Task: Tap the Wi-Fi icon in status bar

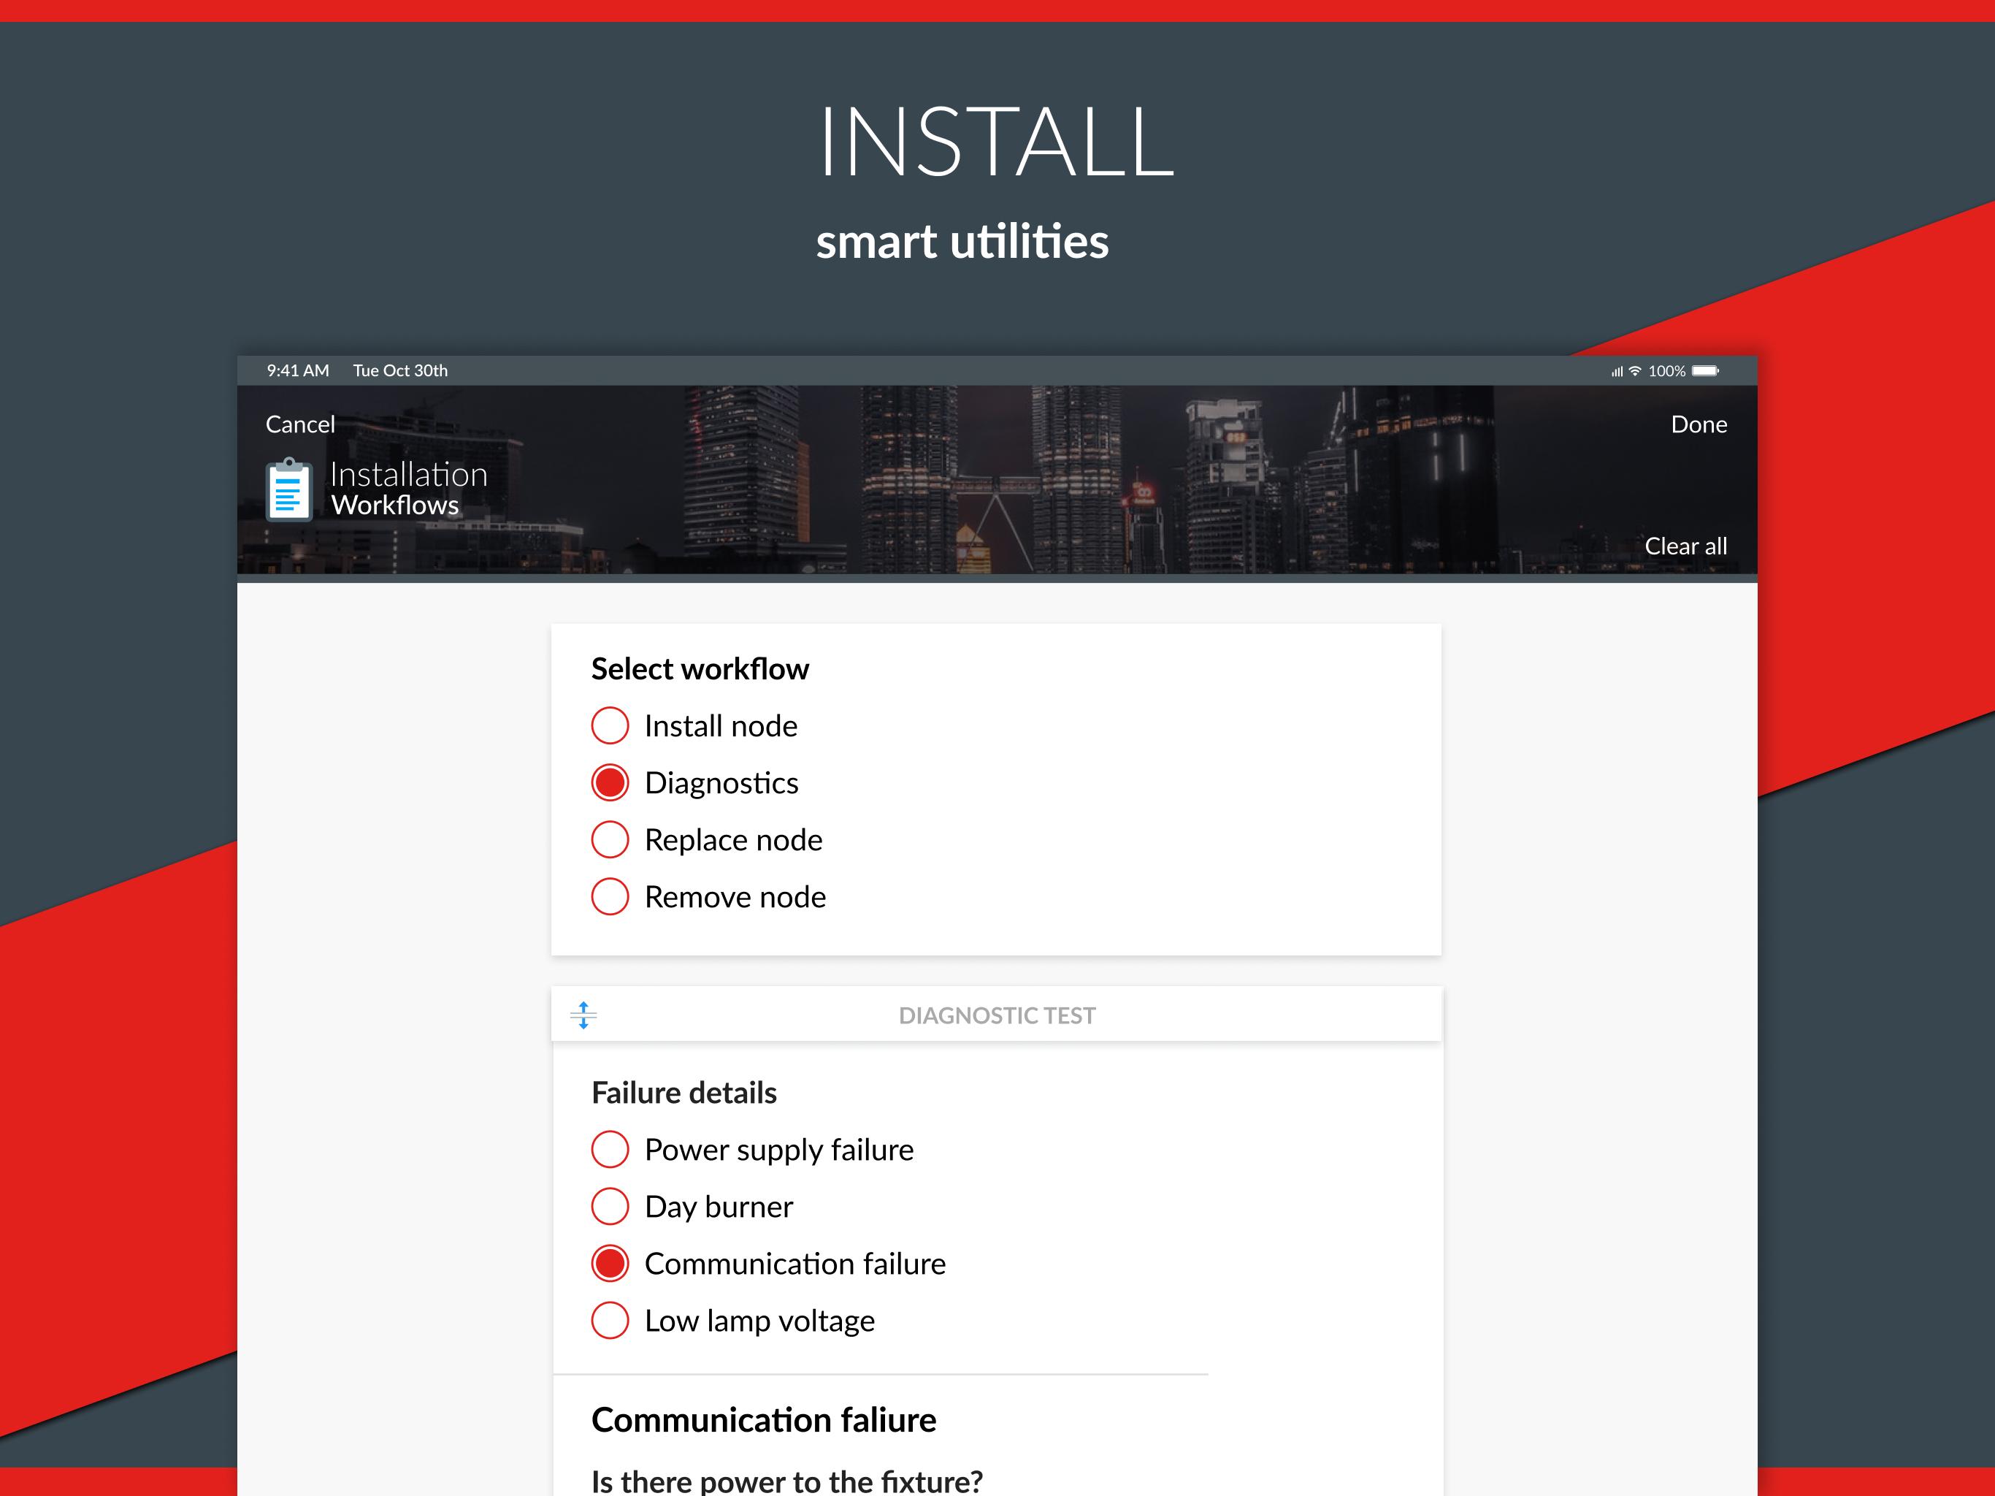Action: coord(1635,371)
